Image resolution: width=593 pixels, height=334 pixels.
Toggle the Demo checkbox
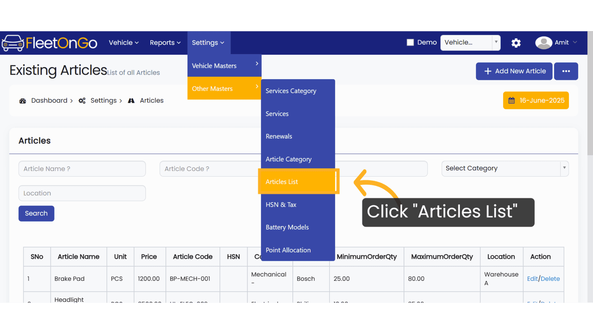[410, 42]
